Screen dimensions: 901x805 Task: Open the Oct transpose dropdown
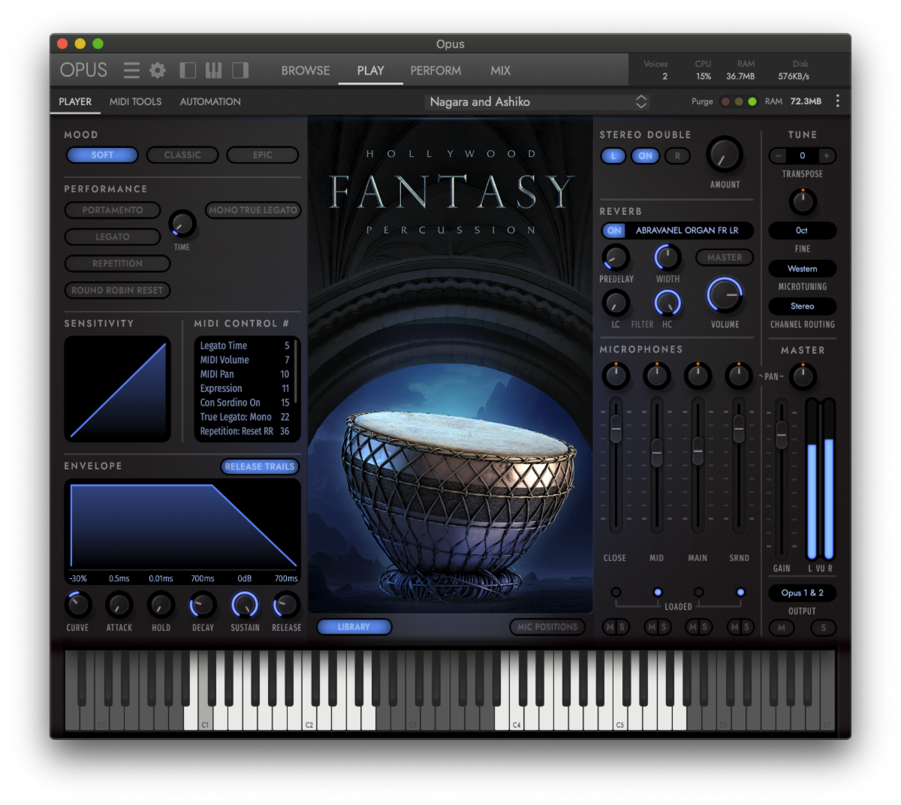[x=802, y=231]
